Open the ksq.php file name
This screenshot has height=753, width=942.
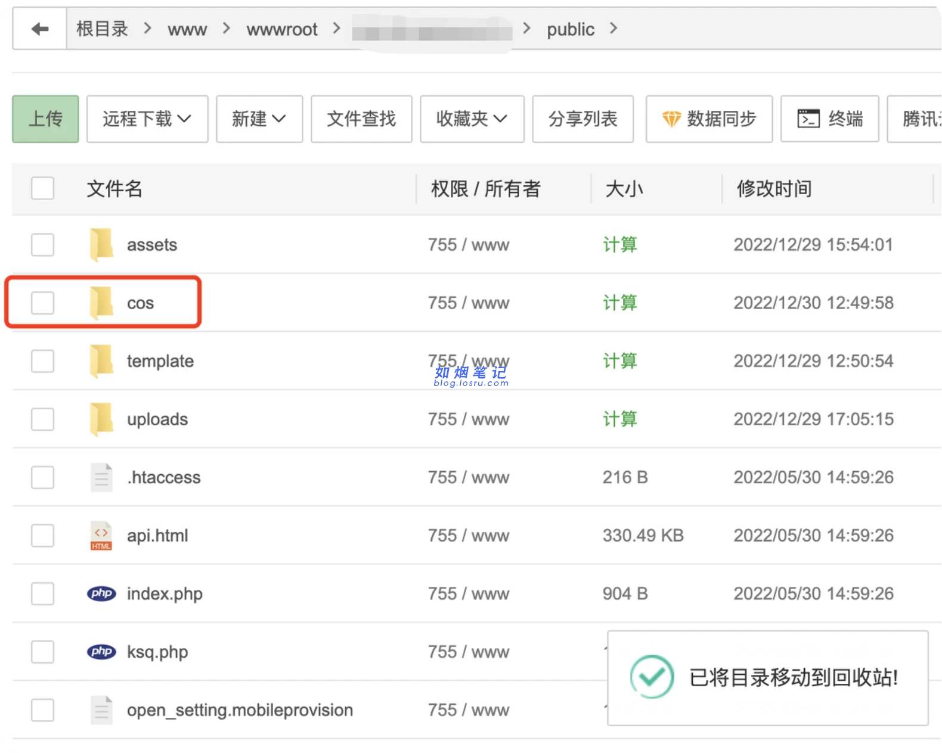click(x=157, y=652)
